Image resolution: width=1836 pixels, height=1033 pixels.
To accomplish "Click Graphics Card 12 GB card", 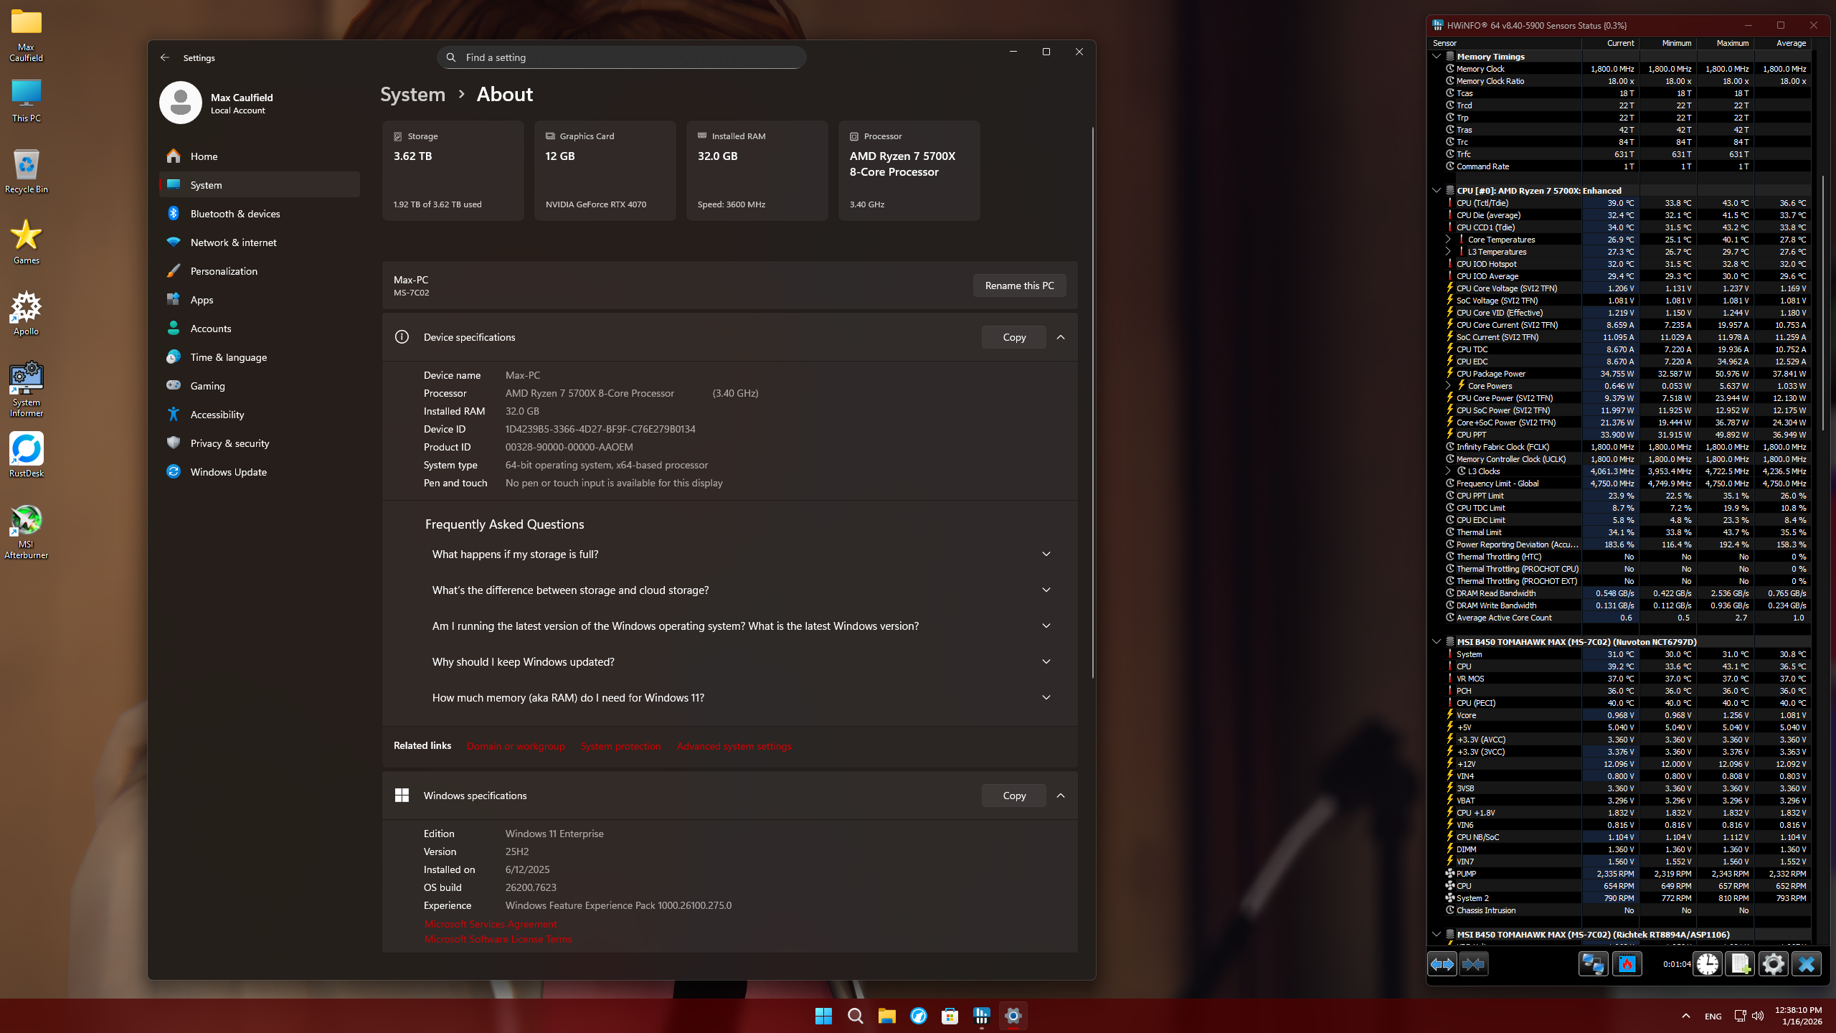I will pyautogui.click(x=605, y=171).
